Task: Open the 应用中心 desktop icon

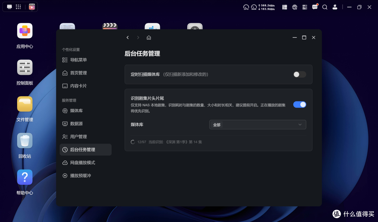Action: pos(24,31)
